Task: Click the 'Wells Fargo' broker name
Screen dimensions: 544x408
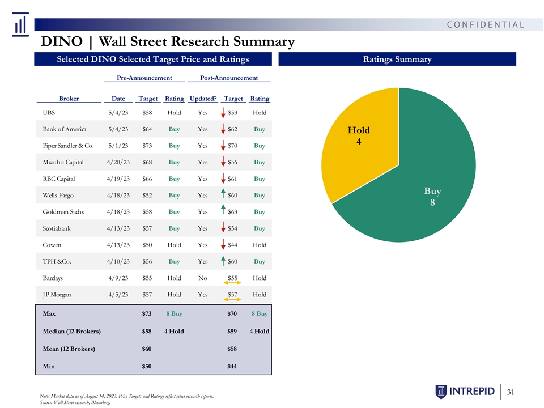Action: coord(58,195)
